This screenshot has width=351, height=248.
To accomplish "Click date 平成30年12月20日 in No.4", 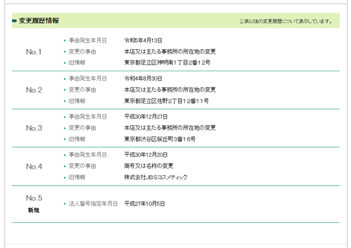I will (146, 155).
